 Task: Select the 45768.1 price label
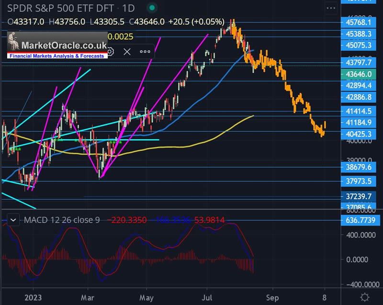[358, 22]
